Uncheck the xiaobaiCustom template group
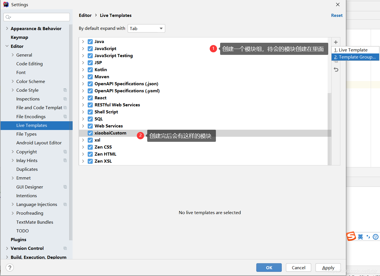 click(90, 133)
